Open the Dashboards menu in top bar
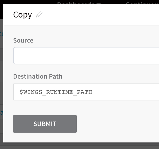This screenshot has width=159, height=149. click(76, 3)
